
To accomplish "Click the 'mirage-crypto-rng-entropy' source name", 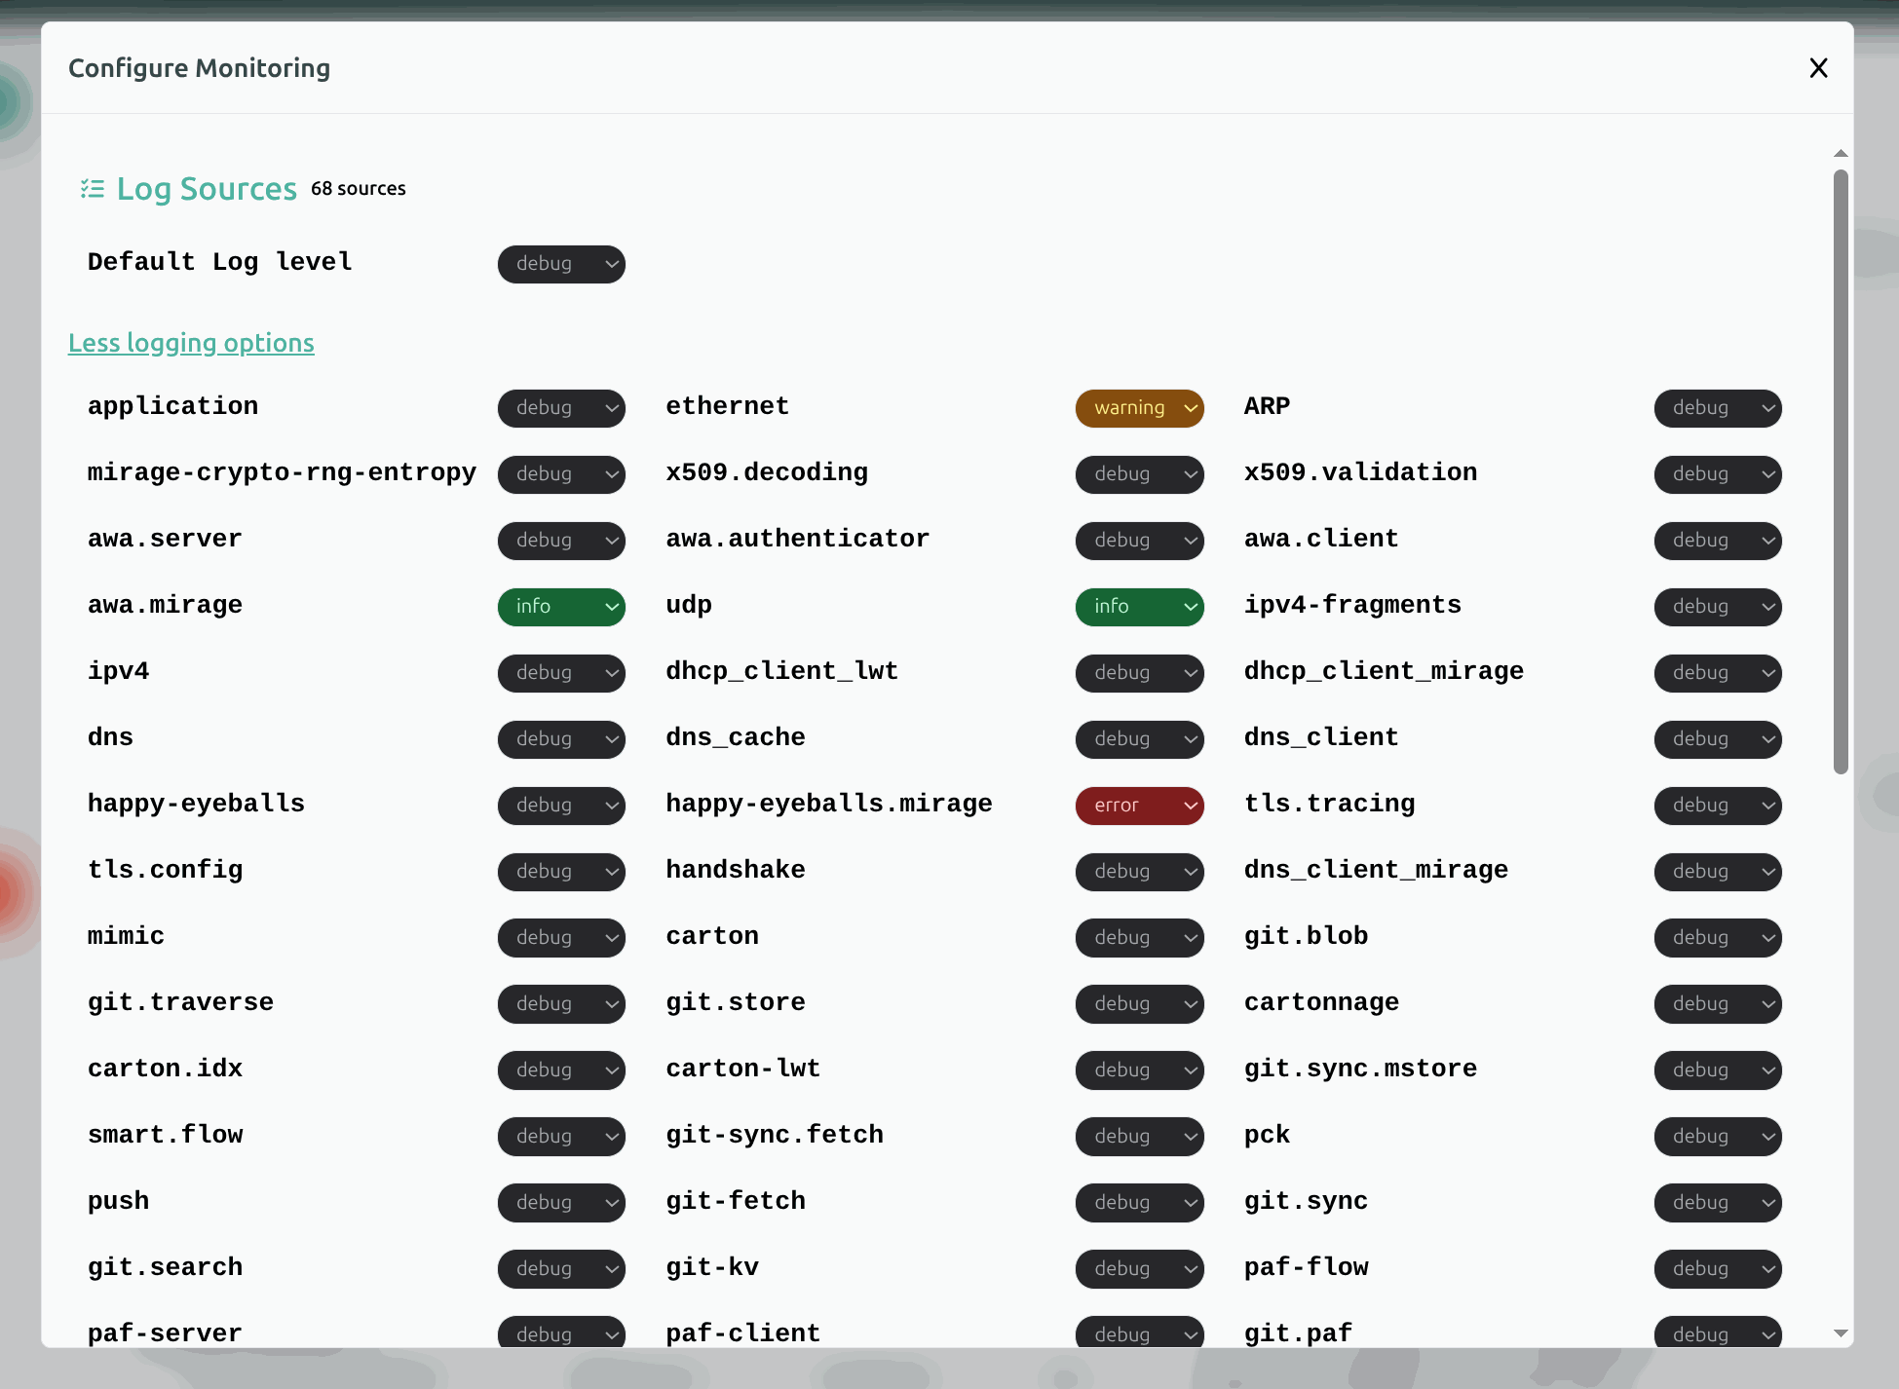I will click(283, 472).
